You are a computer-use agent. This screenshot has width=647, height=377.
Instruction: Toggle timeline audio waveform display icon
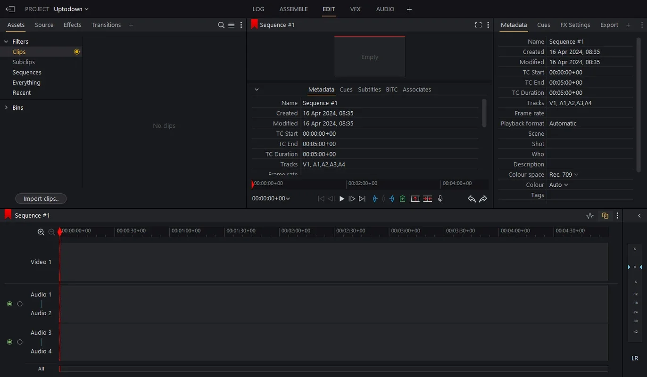click(590, 216)
